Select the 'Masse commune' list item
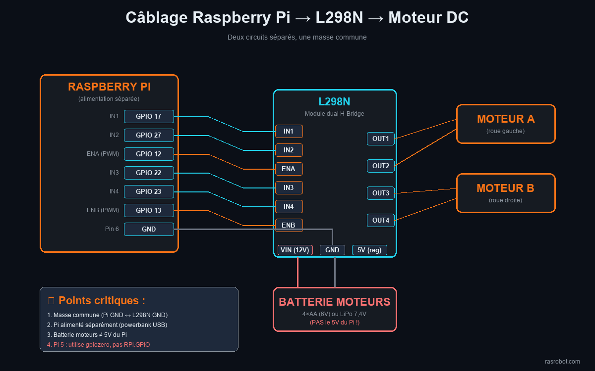 point(107,315)
